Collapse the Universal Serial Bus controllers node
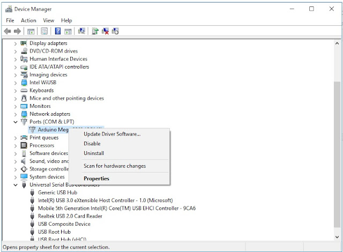The image size is (343, 252). (16, 185)
